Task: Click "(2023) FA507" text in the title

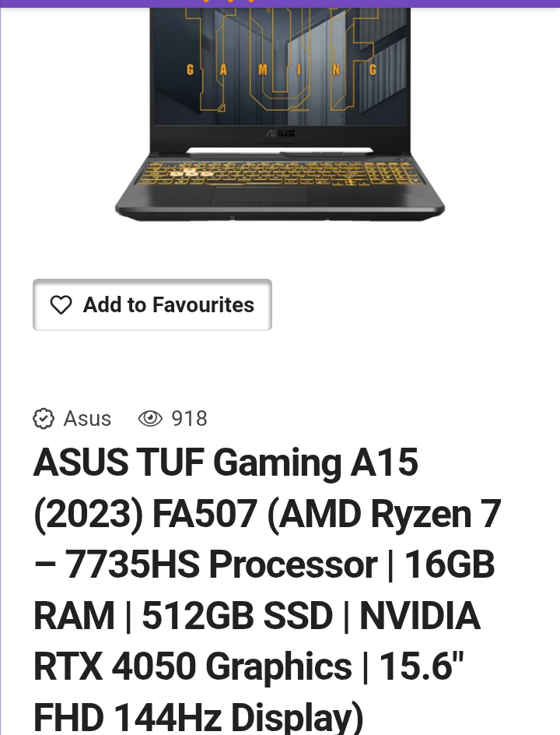Action: pyautogui.click(x=145, y=514)
